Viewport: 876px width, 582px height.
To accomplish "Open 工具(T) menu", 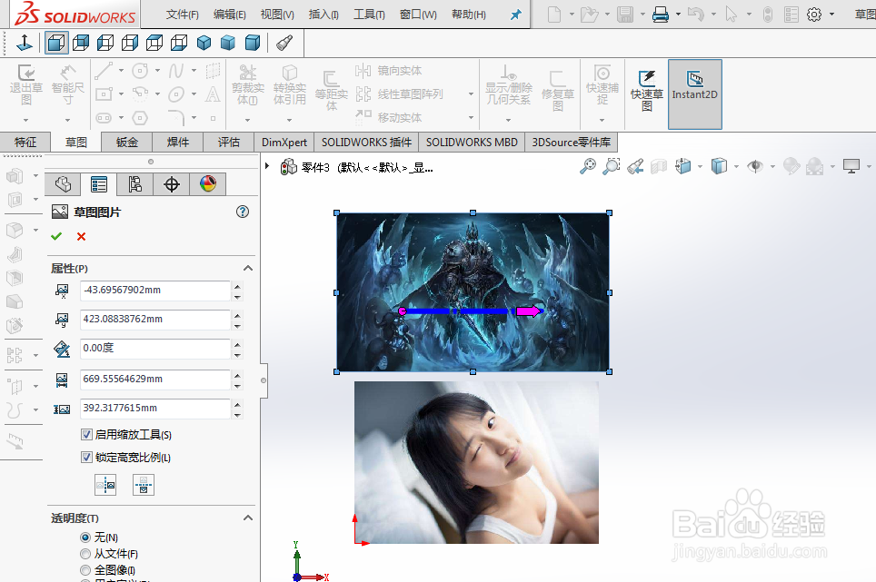I will [x=369, y=15].
